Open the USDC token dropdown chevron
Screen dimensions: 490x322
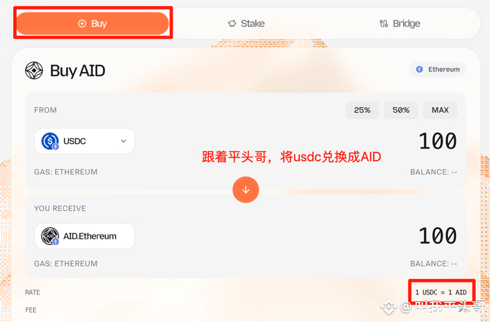(x=124, y=141)
